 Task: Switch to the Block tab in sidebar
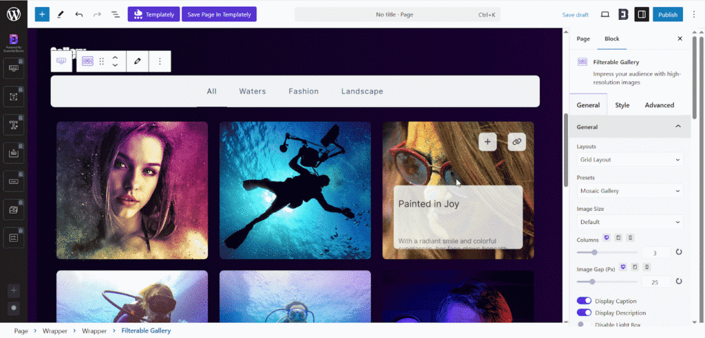(612, 38)
